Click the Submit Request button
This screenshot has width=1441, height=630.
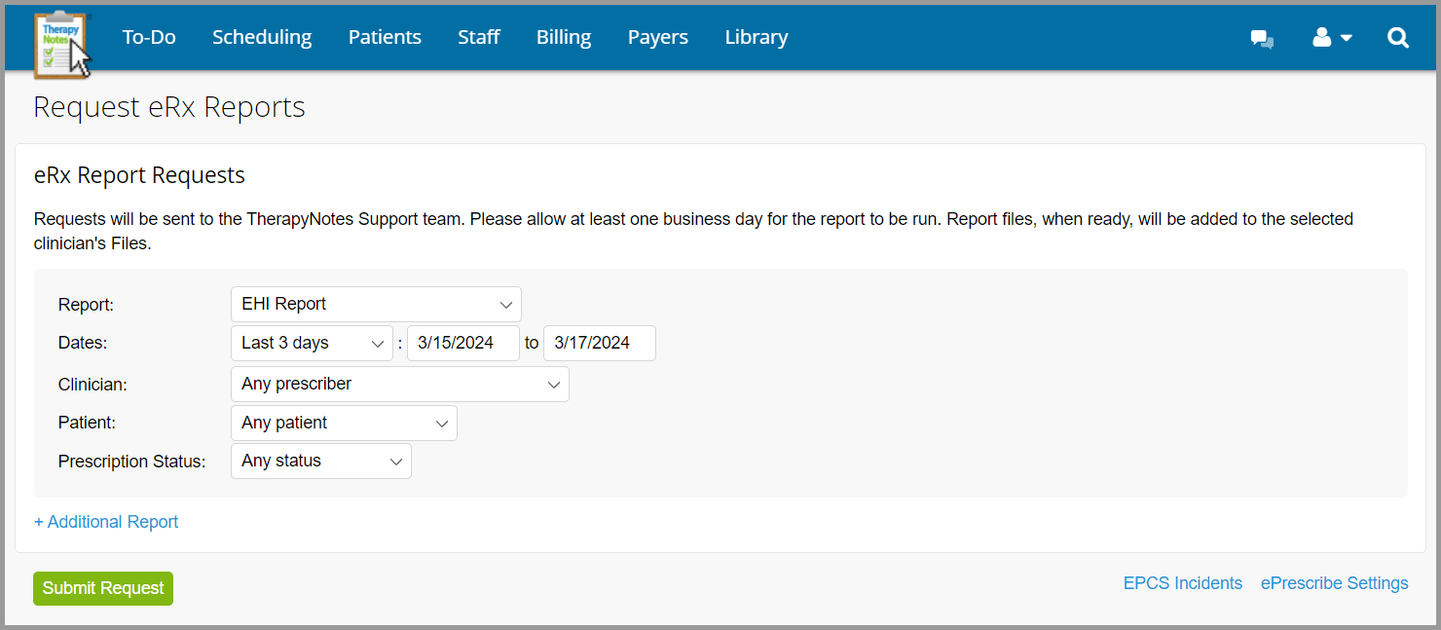[103, 588]
